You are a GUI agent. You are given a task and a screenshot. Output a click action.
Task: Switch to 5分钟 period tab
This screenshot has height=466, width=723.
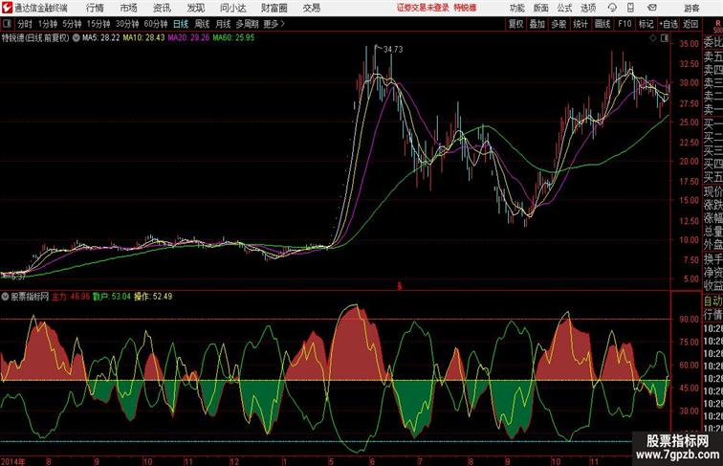point(73,24)
